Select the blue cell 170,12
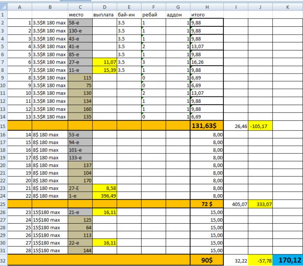Viewport: 303px width, 266px height. point(288,260)
